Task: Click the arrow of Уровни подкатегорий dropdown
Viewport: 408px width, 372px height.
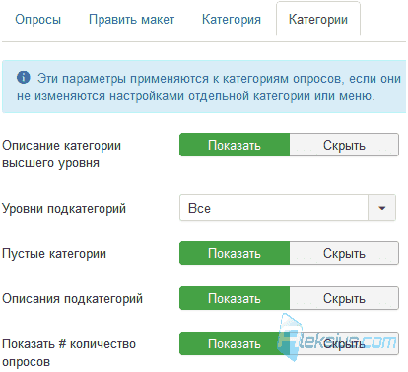Action: click(381, 208)
